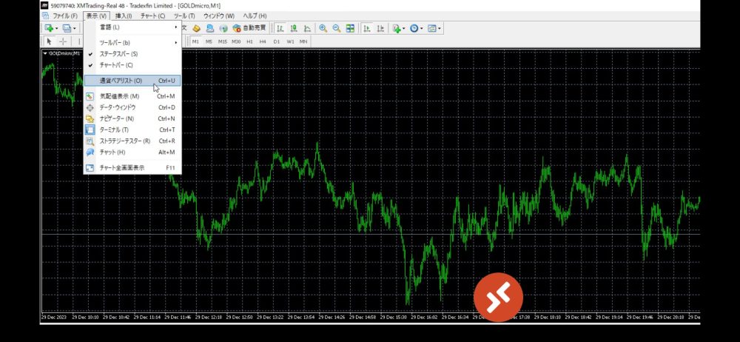Viewport: 740px width, 342px height.
Task: Set timeframe to MN
Action: (x=303, y=41)
